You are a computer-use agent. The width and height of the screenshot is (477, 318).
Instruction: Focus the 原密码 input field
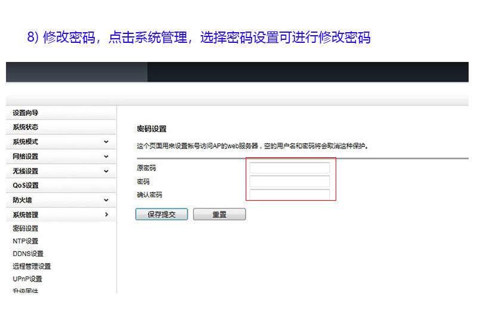[289, 168]
